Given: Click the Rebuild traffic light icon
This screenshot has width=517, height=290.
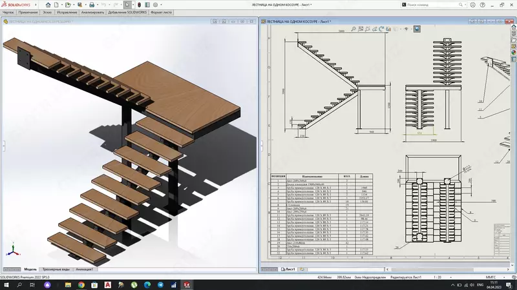Looking at the screenshot, I should [138, 4].
